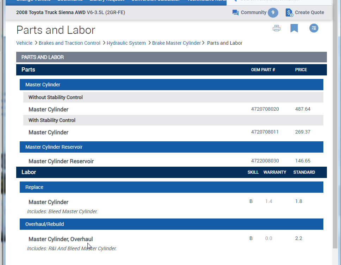This screenshot has height=265, width=341.
Task: Click SKILL column header
Action: click(x=253, y=172)
